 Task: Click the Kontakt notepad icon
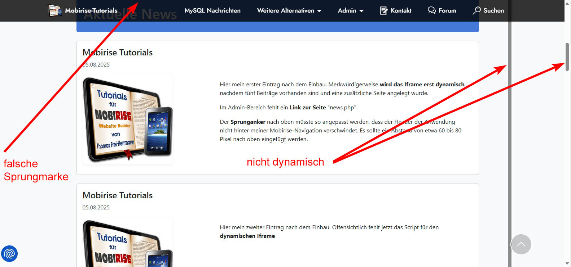tap(384, 10)
